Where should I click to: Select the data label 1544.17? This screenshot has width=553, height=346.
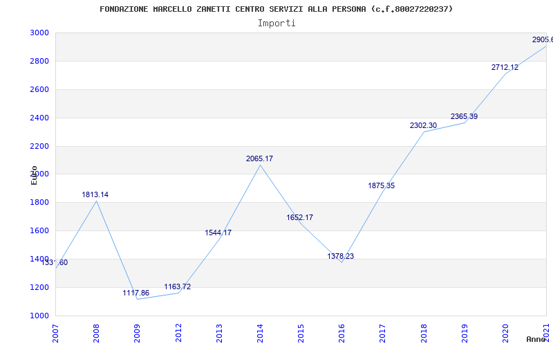pyautogui.click(x=218, y=233)
